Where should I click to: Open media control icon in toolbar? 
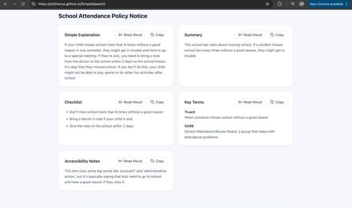click(x=293, y=4)
